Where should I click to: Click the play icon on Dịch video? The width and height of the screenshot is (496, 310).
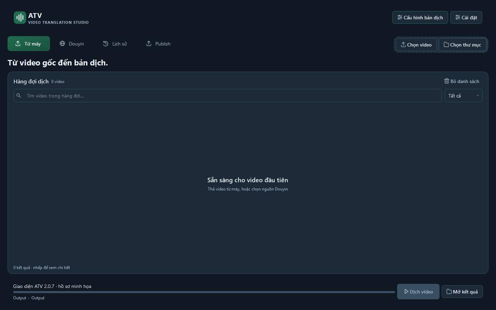coord(406,291)
